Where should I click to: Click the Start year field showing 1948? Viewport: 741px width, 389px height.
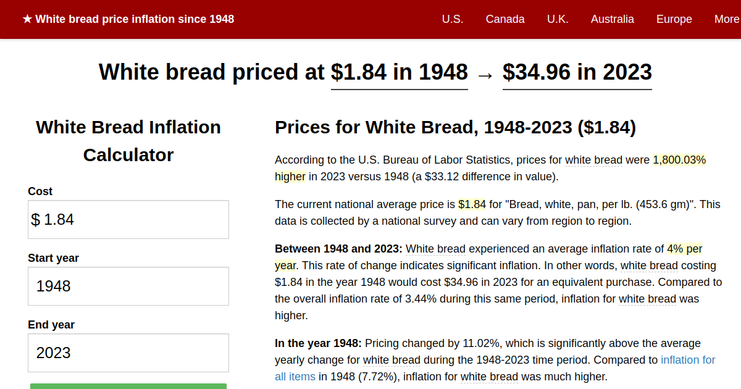pos(128,286)
